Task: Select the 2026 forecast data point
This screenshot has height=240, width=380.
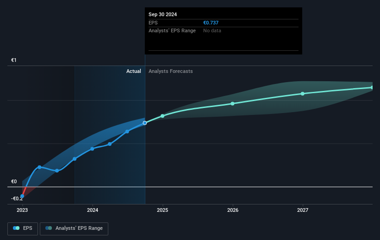Action: tap(232, 103)
